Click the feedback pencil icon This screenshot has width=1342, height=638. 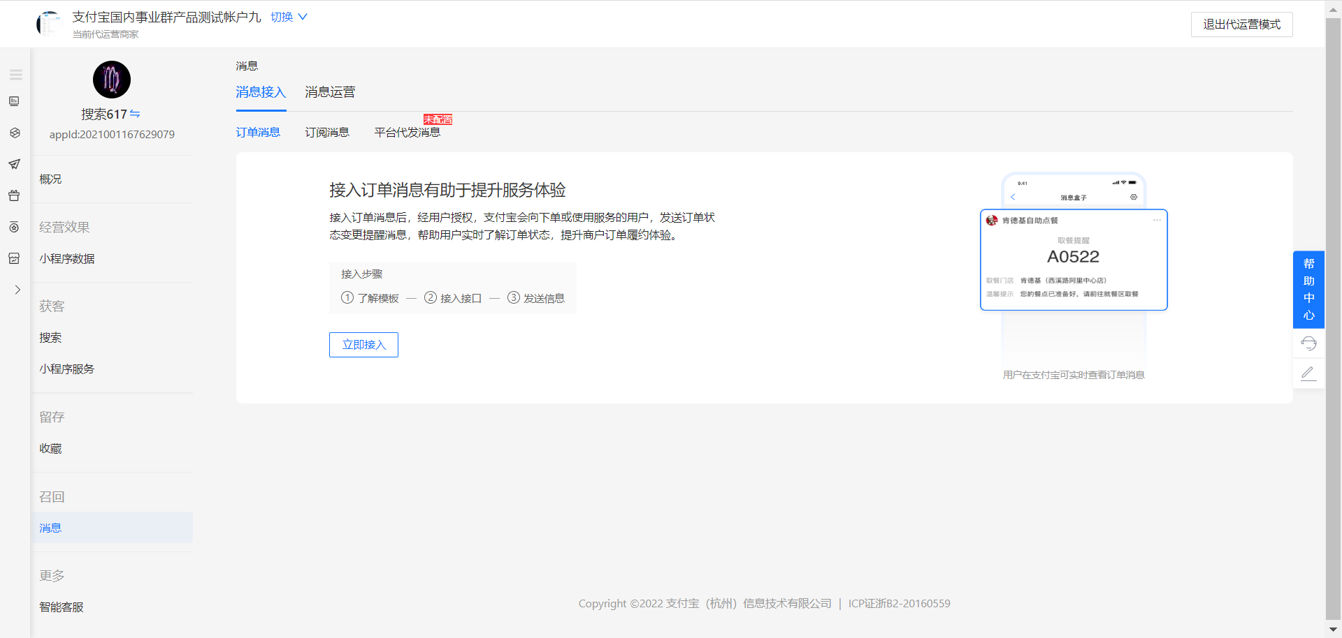[x=1308, y=373]
